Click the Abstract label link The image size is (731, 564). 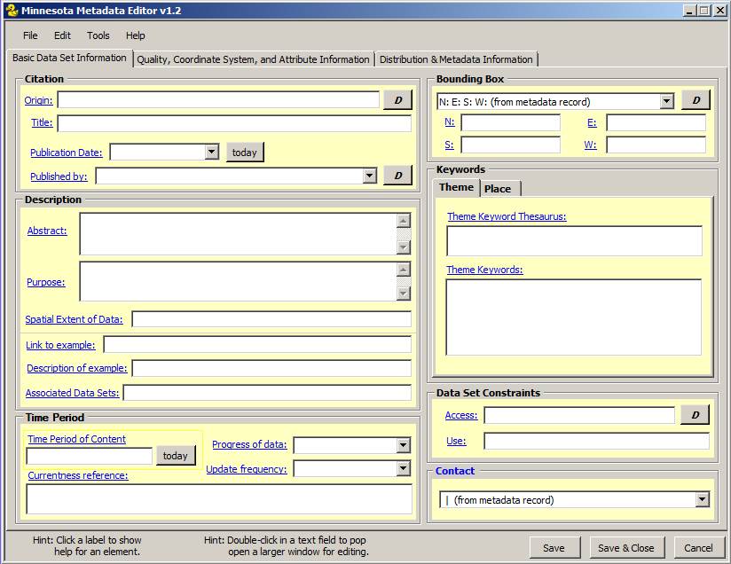[x=47, y=231]
